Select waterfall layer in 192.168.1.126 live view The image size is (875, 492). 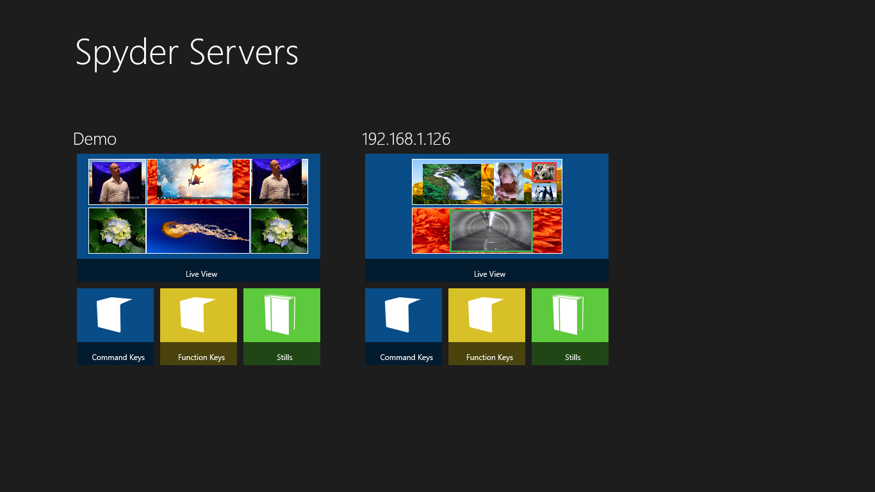coord(452,182)
